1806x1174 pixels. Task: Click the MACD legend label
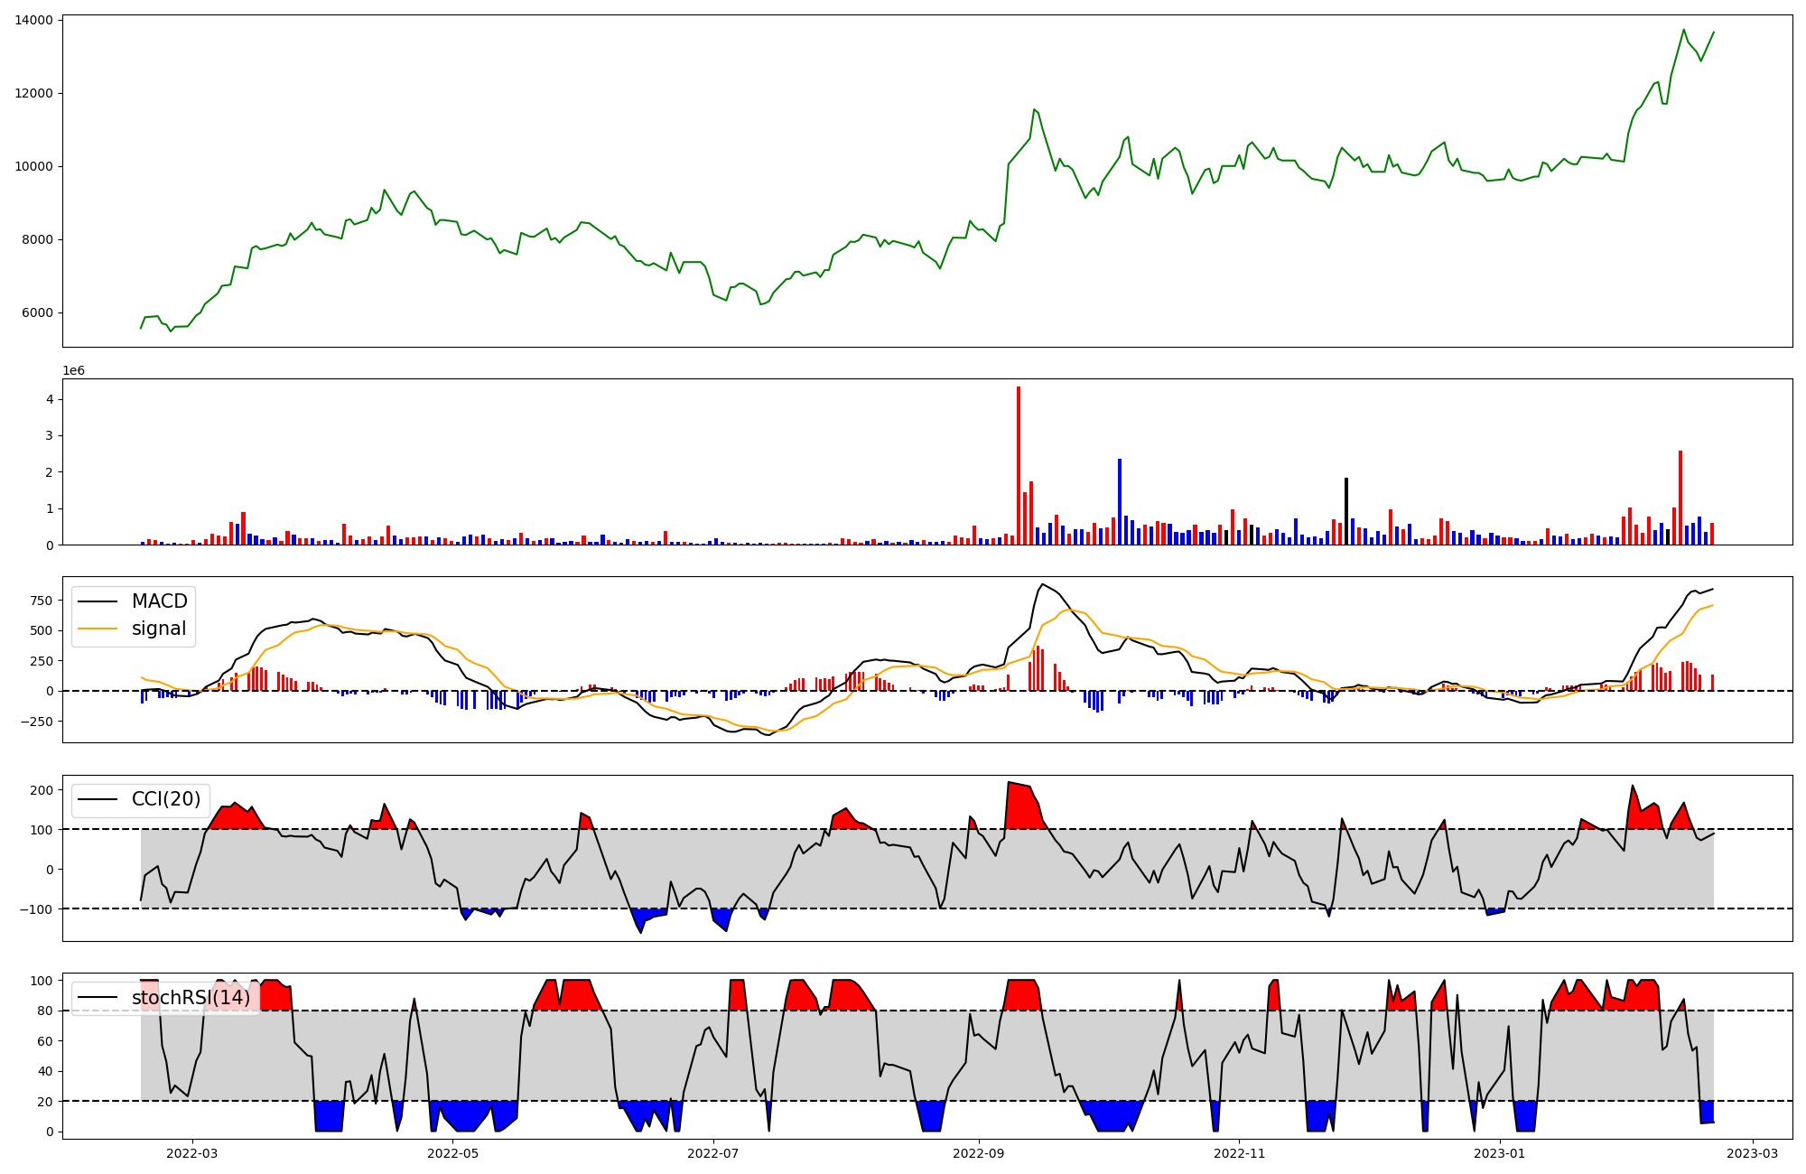tap(159, 601)
